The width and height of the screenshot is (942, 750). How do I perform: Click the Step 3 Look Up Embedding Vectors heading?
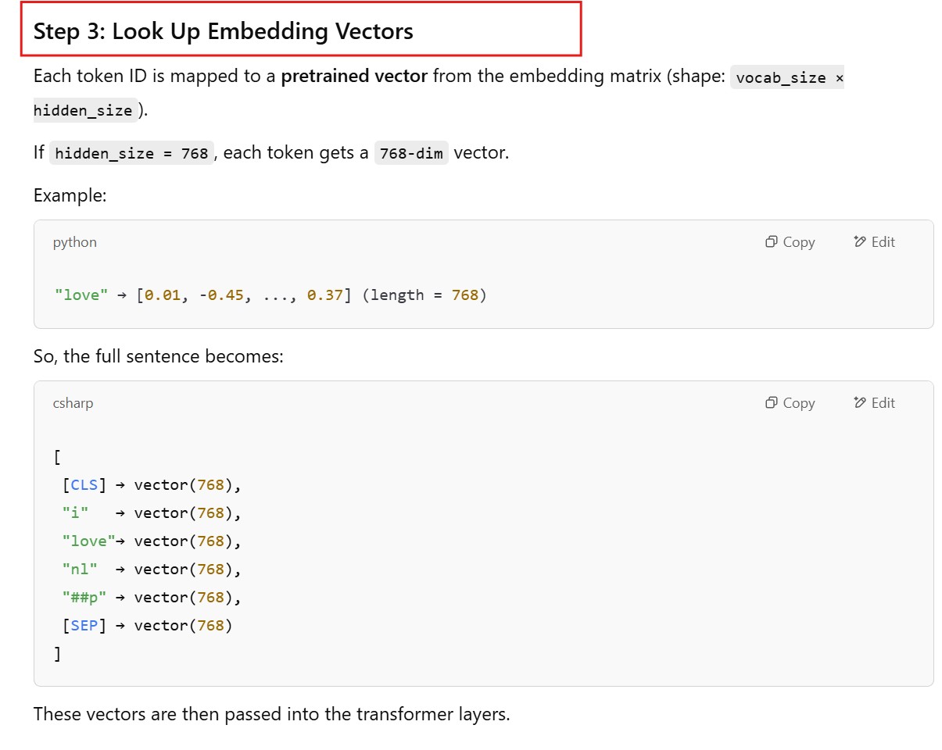(224, 31)
